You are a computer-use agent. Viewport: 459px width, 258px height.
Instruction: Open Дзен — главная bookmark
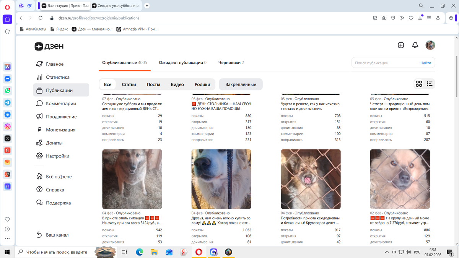click(92, 29)
